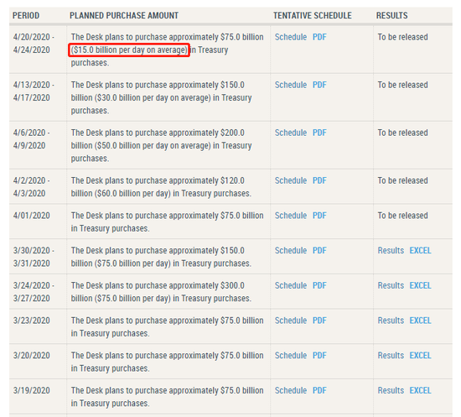
Task: View Results for 3/30/2020 - 3/31/2020
Action: [x=391, y=250]
